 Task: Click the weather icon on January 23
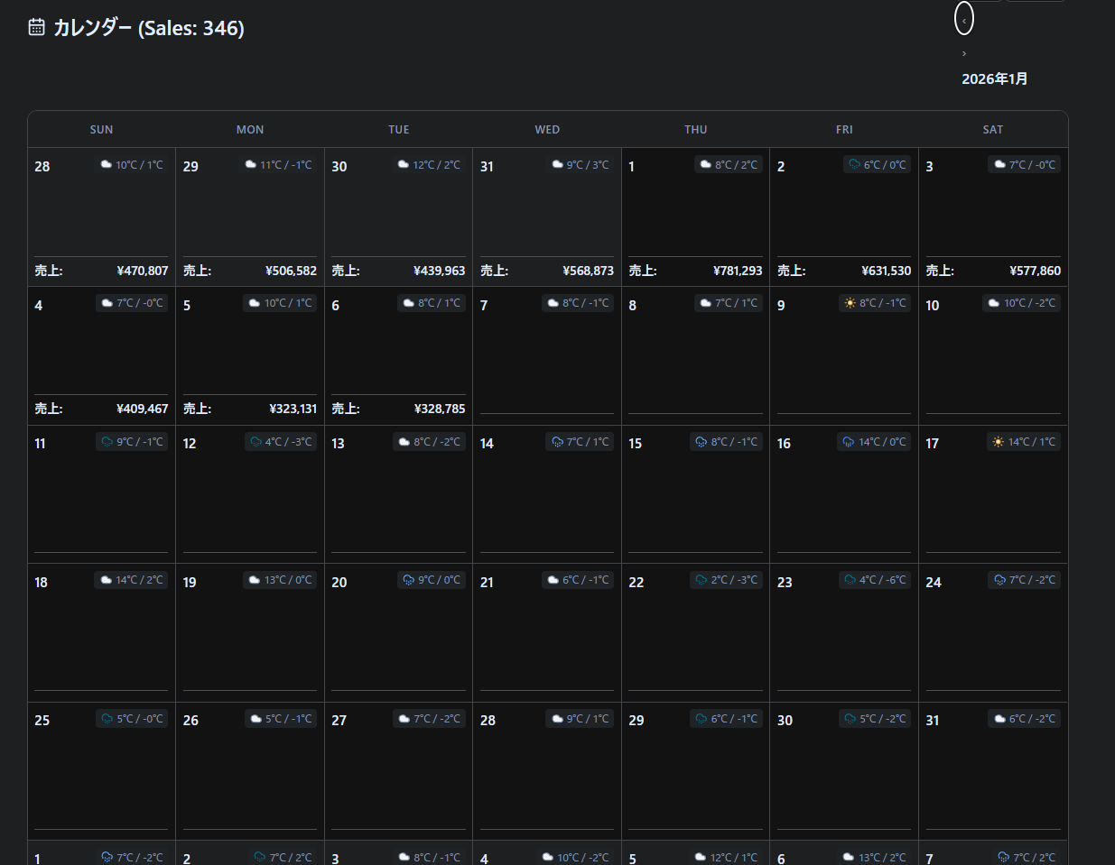[x=850, y=580]
